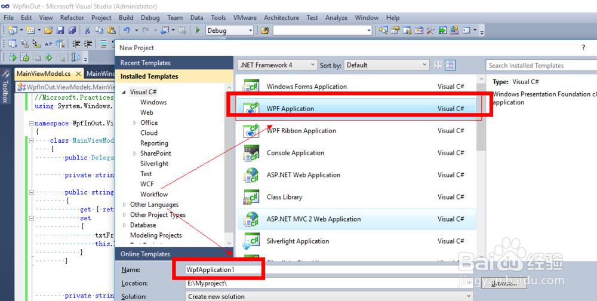Select the WPF Application template
Viewport: 597px width, 301px height.
(x=357, y=109)
